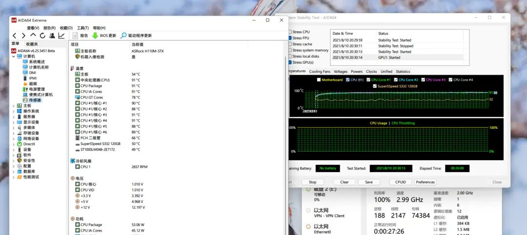Enable the Stress cache checkbox
Screen dimensions: 527x235
[x=290, y=44]
